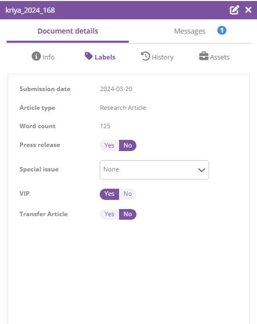
Task: Select the Document details tab
Action: coord(68,31)
